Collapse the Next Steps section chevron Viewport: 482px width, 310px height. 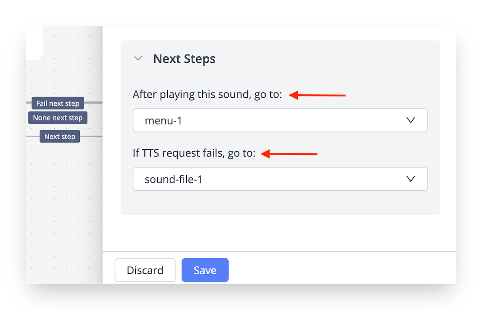pos(138,59)
